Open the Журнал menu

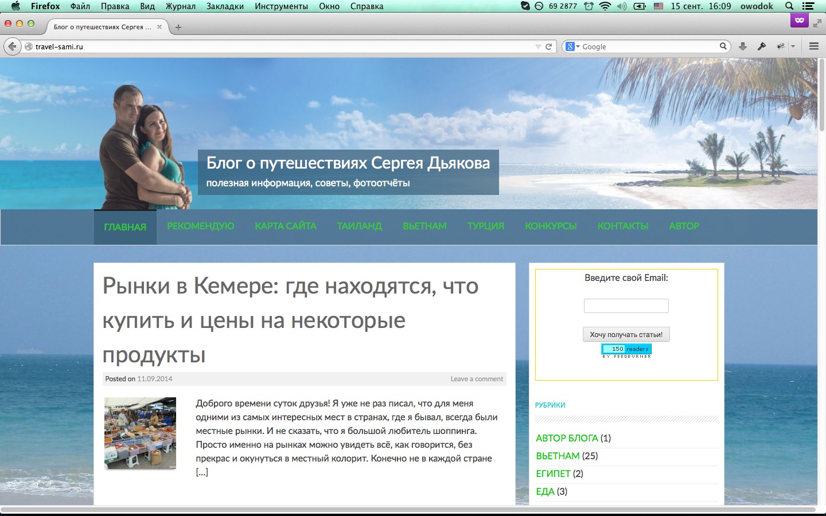click(181, 6)
